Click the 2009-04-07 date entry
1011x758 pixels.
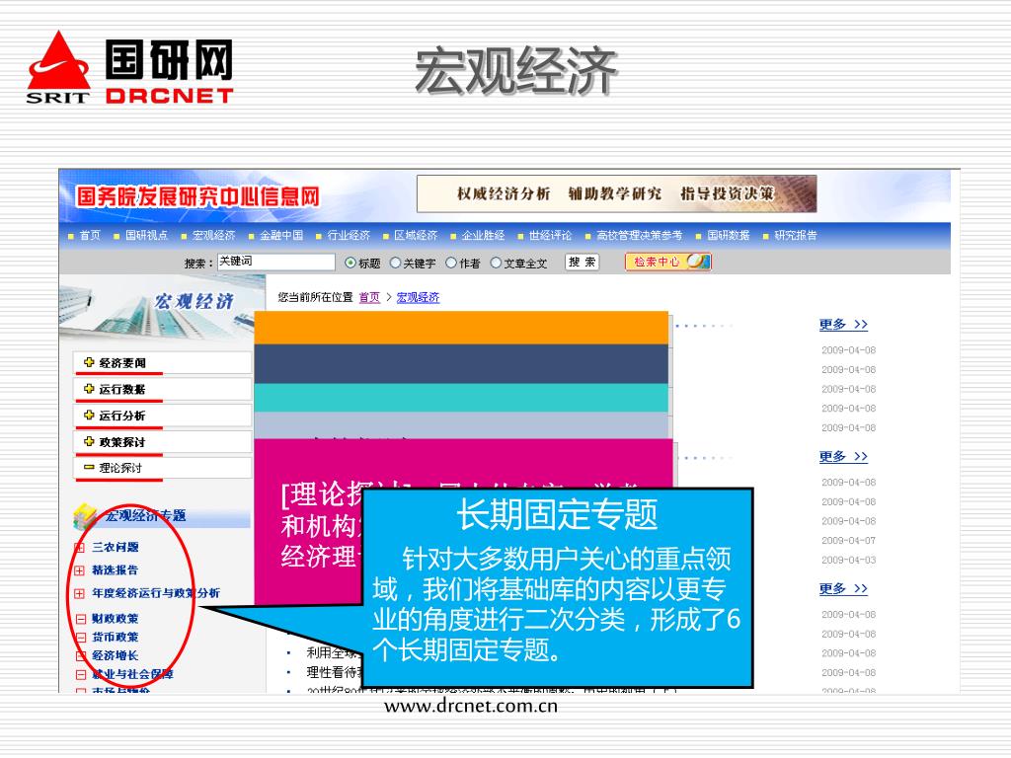(848, 540)
